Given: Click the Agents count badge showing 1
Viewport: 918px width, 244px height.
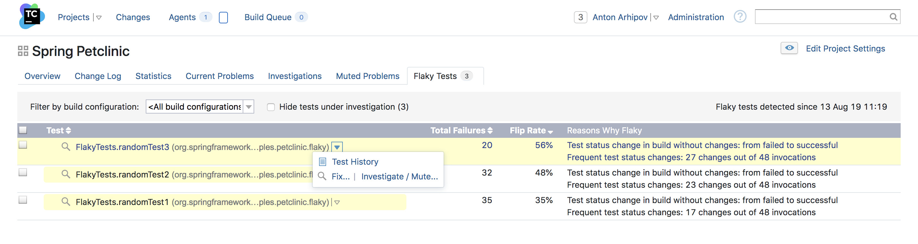Looking at the screenshot, I should (x=206, y=17).
